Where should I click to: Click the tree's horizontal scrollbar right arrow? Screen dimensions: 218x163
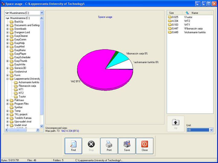click(x=38, y=130)
